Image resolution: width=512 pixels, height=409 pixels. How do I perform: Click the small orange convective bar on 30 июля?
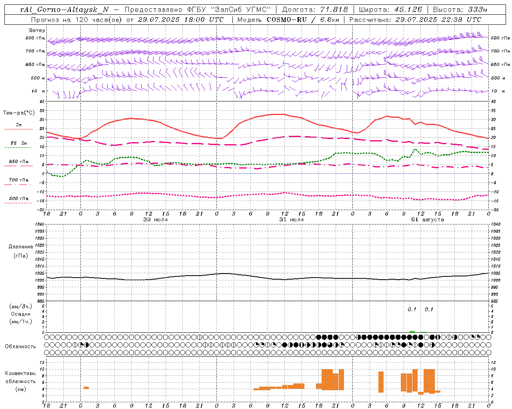tap(86, 388)
